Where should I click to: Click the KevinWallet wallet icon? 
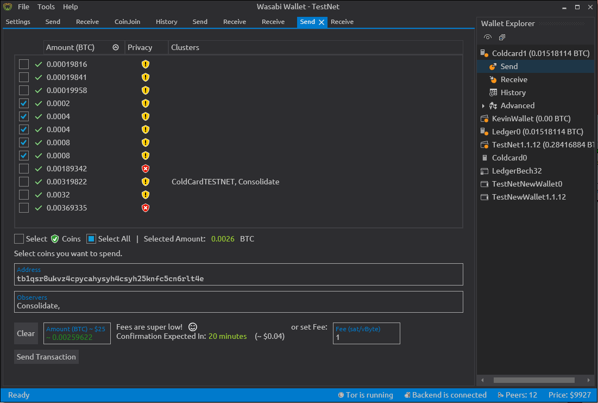tap(484, 119)
